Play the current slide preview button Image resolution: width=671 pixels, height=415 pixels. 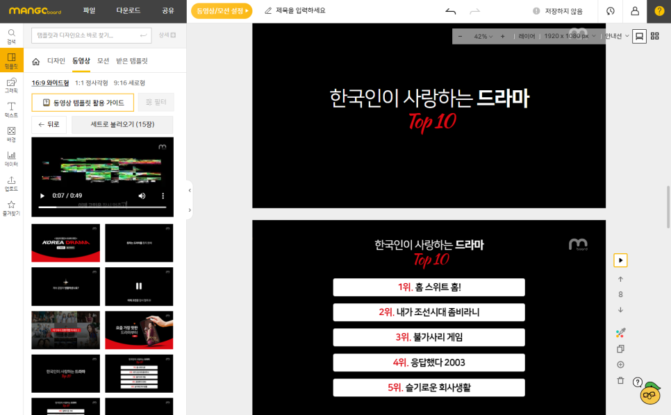(x=620, y=260)
